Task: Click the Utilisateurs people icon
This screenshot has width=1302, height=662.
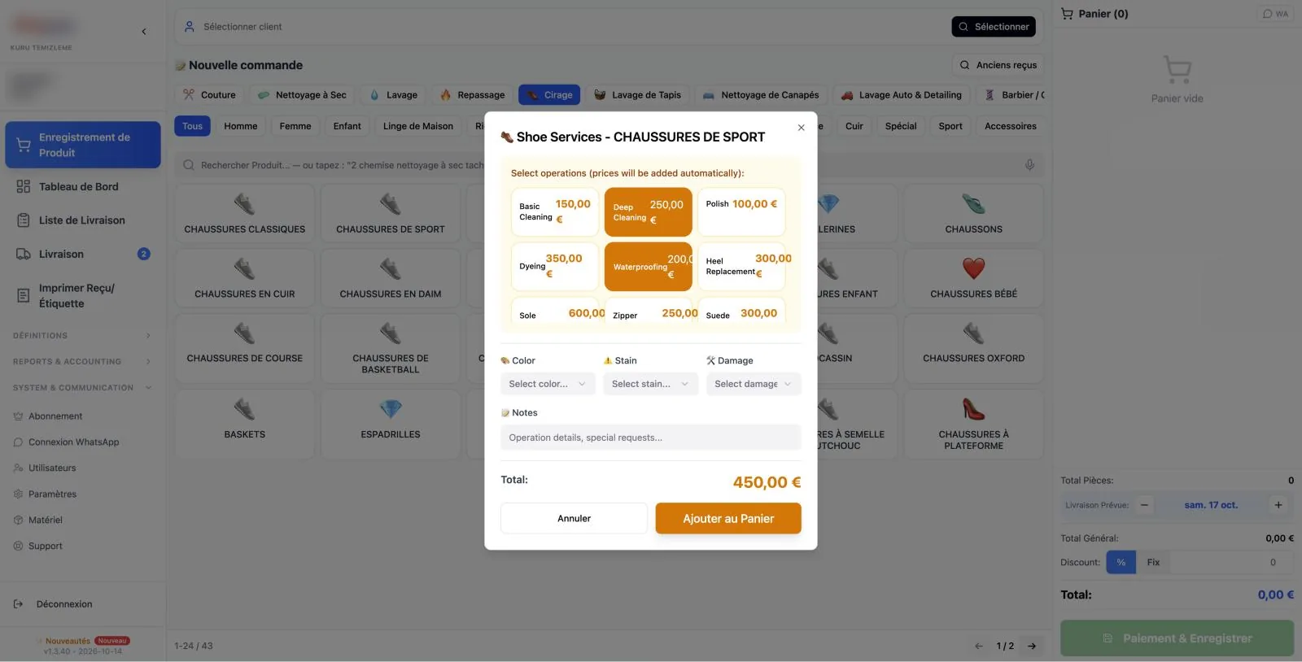Action: [x=18, y=468]
